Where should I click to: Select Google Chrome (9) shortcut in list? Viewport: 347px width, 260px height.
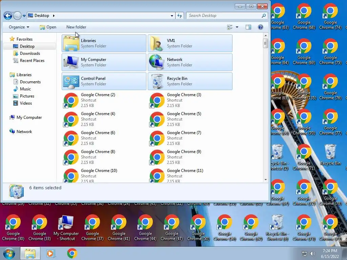(x=190, y=157)
